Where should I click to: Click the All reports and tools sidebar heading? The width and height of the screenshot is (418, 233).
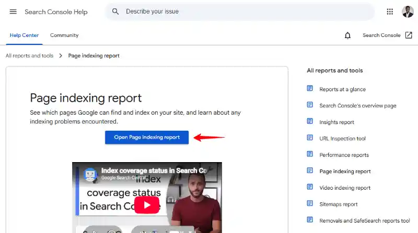[335, 70]
